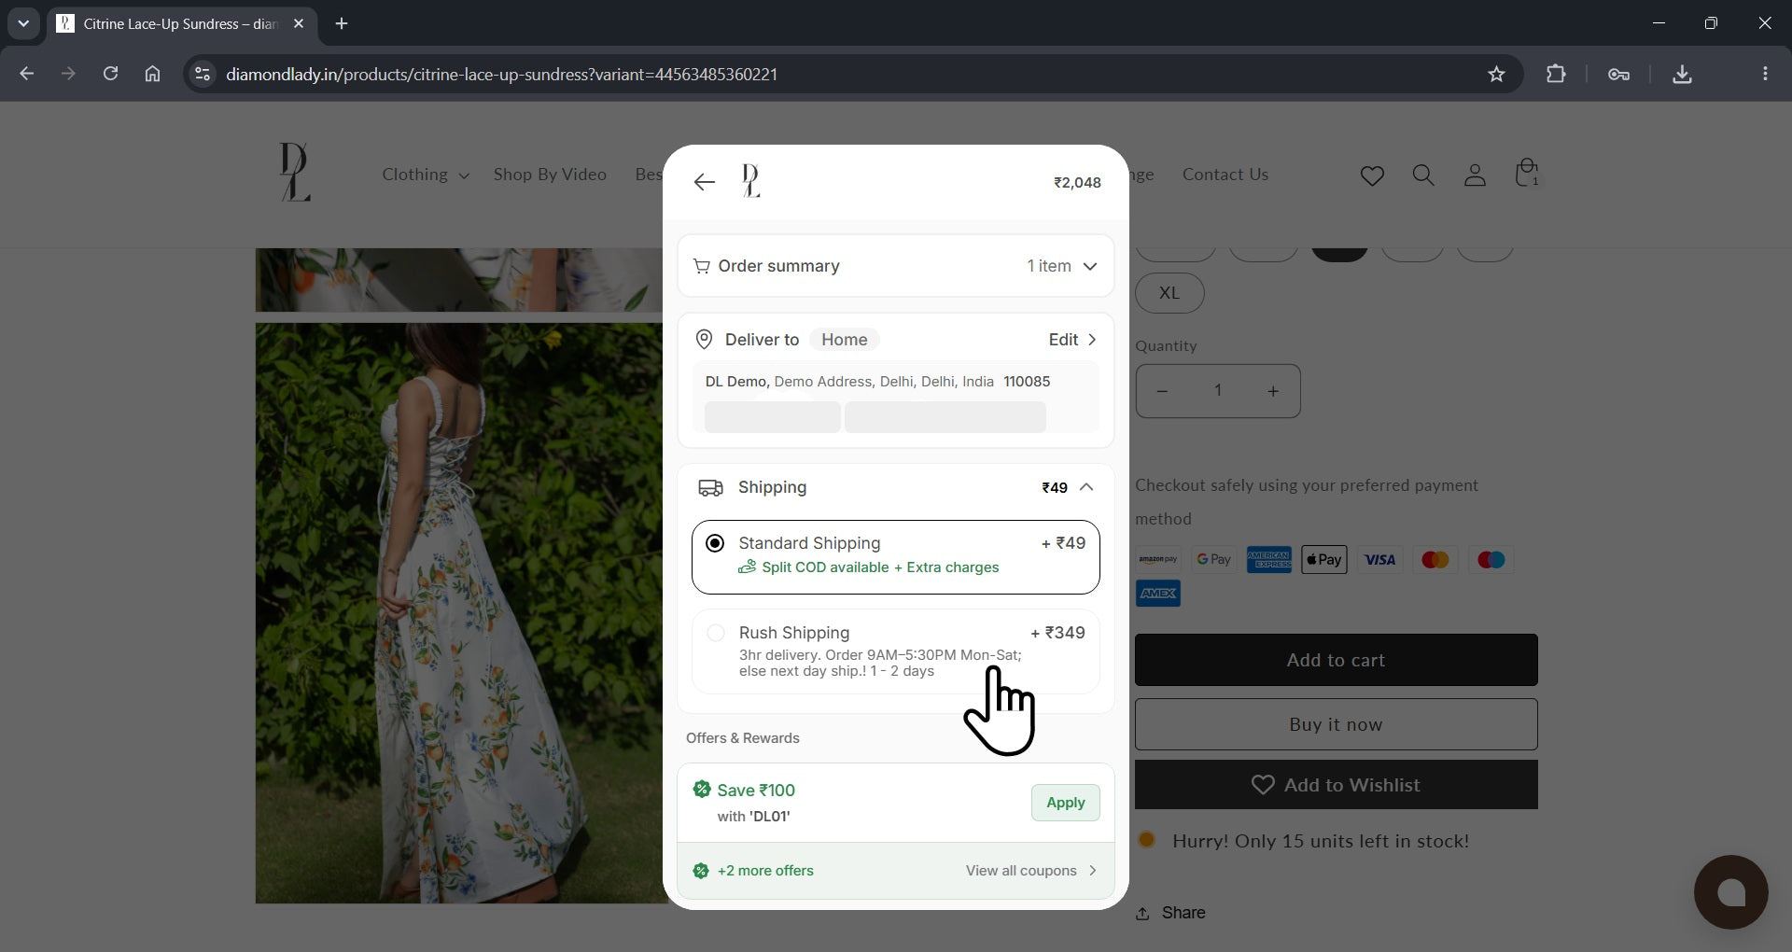The width and height of the screenshot is (1792, 952).
Task: Edit the Home delivery address
Action: [x=1071, y=340]
